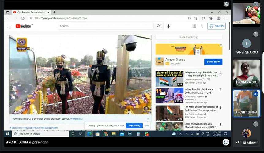Open the WhatsApp taskbar icon
This screenshot has height=153, width=264.
(146, 134)
